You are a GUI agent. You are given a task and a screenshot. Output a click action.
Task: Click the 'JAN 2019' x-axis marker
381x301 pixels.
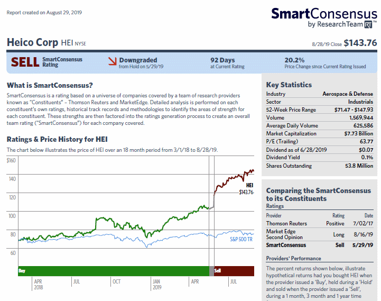coord(156,285)
